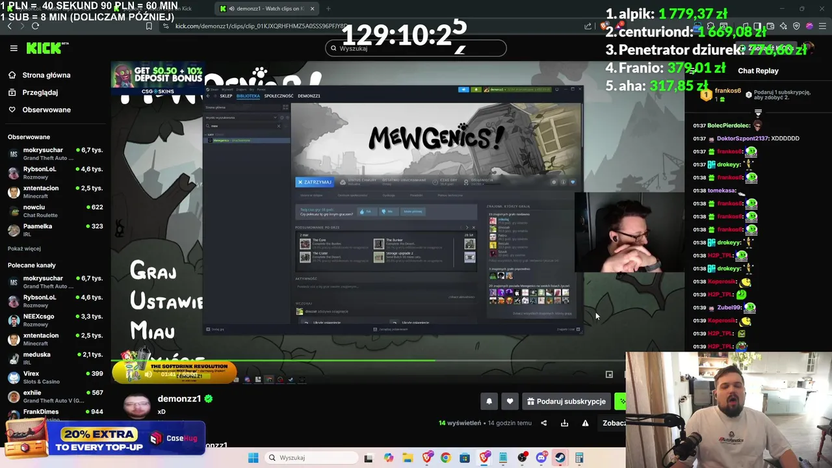Image resolution: width=832 pixels, height=468 pixels.
Task: Toggle theater mode on the clip player
Action: [609, 374]
